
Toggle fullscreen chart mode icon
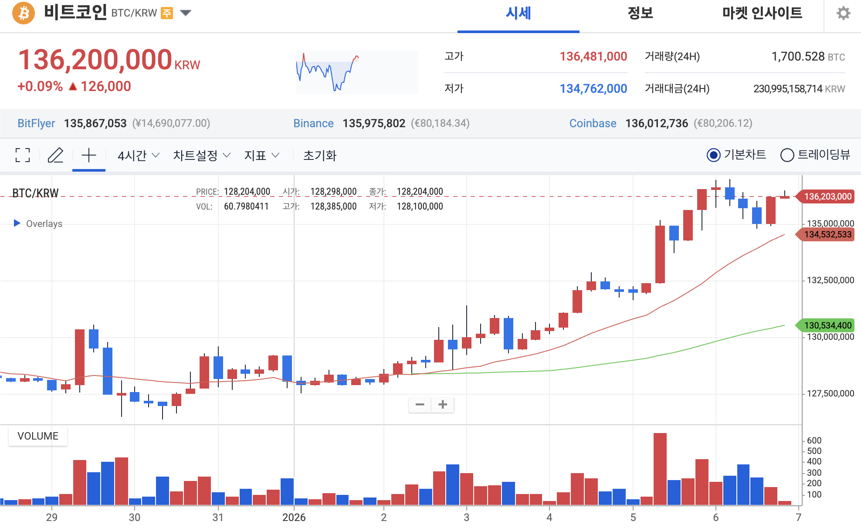[x=23, y=155]
